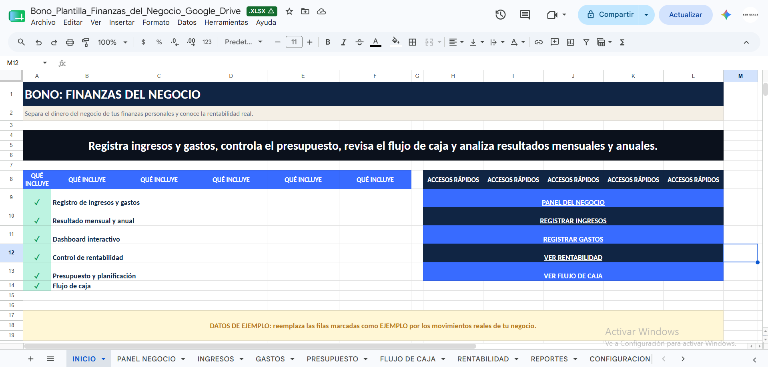Redo the last action
768x367 pixels.
(x=54, y=42)
